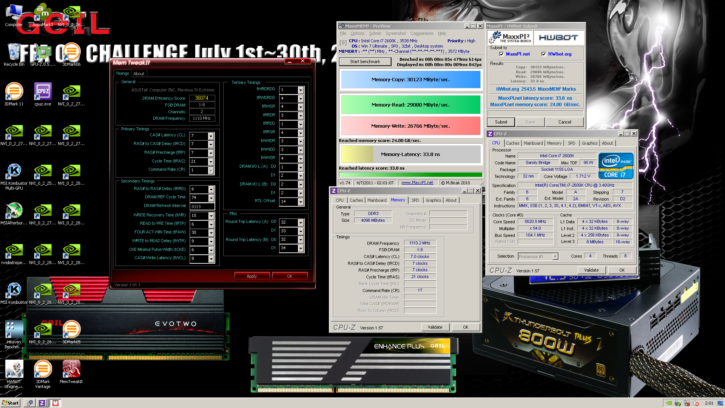Open the Help menu in MaxxMEM
The height and width of the screenshot is (408, 725).
point(442,33)
